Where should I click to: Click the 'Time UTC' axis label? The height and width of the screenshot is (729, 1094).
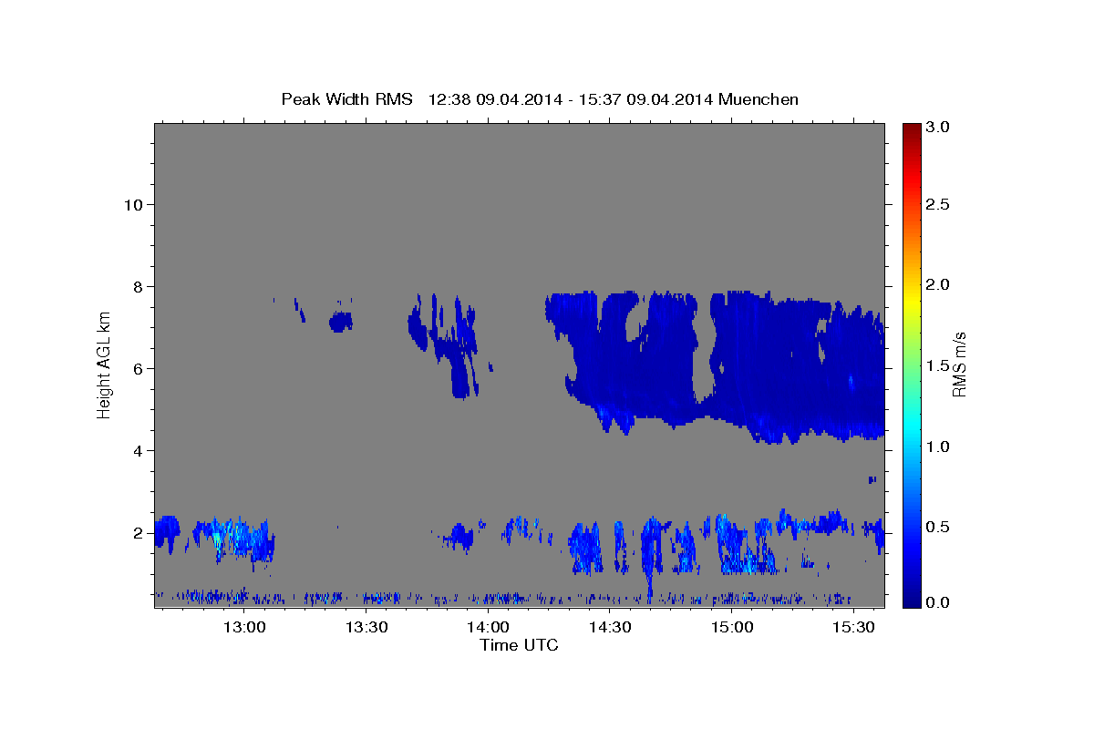(x=519, y=645)
